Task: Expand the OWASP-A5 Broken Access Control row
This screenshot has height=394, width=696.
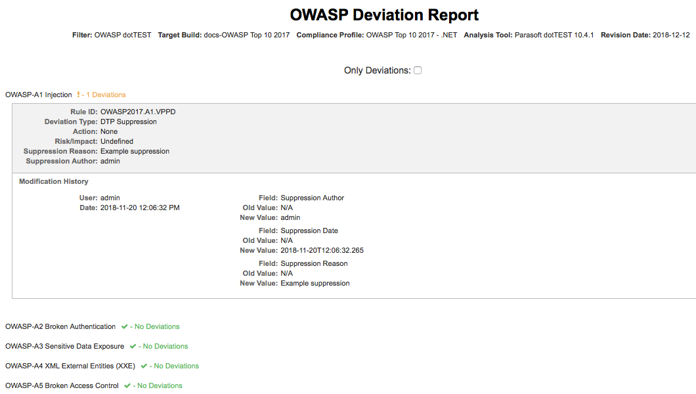Action: (x=62, y=385)
